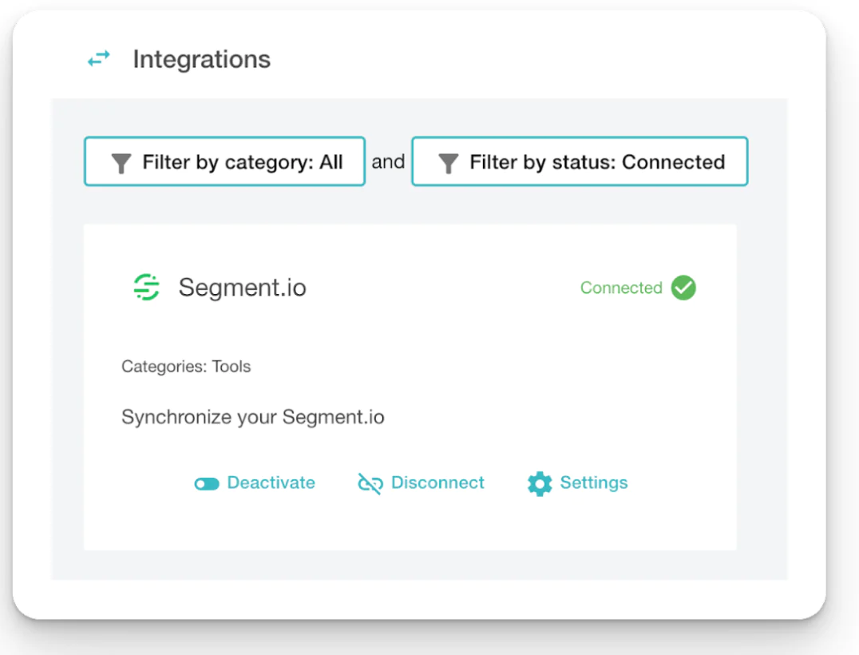Image resolution: width=859 pixels, height=655 pixels.
Task: Click the funnel icon in category filter
Action: tap(121, 163)
